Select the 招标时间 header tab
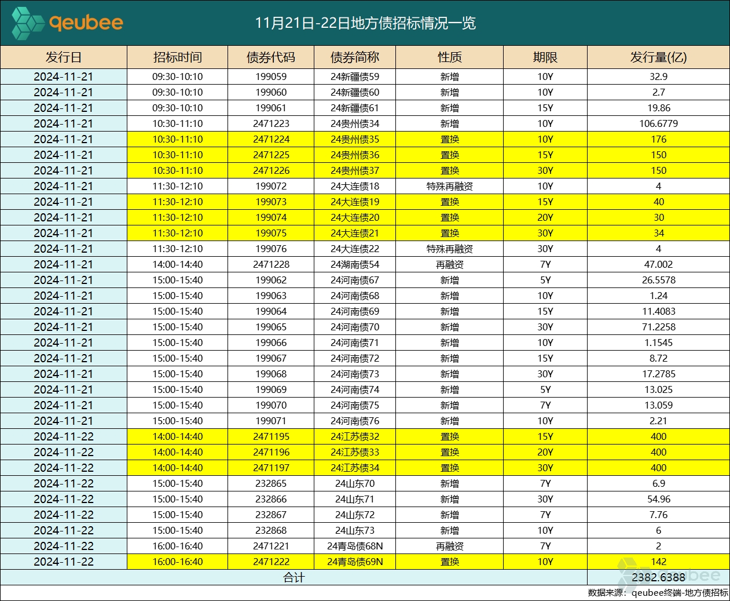The image size is (730, 601). coord(177,56)
